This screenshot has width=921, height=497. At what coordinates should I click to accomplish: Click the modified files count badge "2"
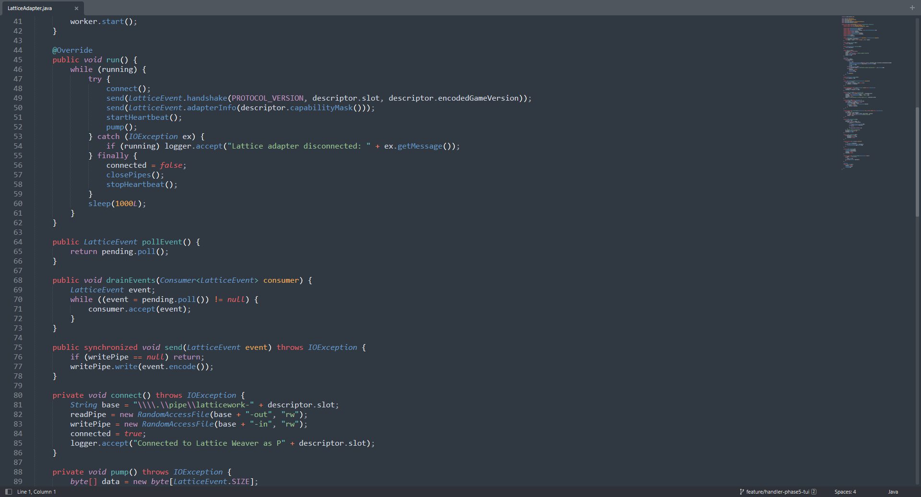[814, 492]
